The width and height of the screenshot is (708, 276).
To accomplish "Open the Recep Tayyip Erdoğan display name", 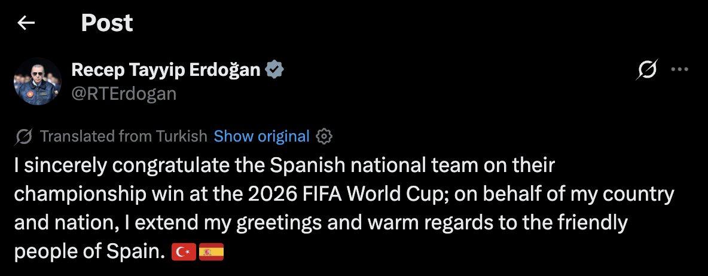I will click(166, 70).
